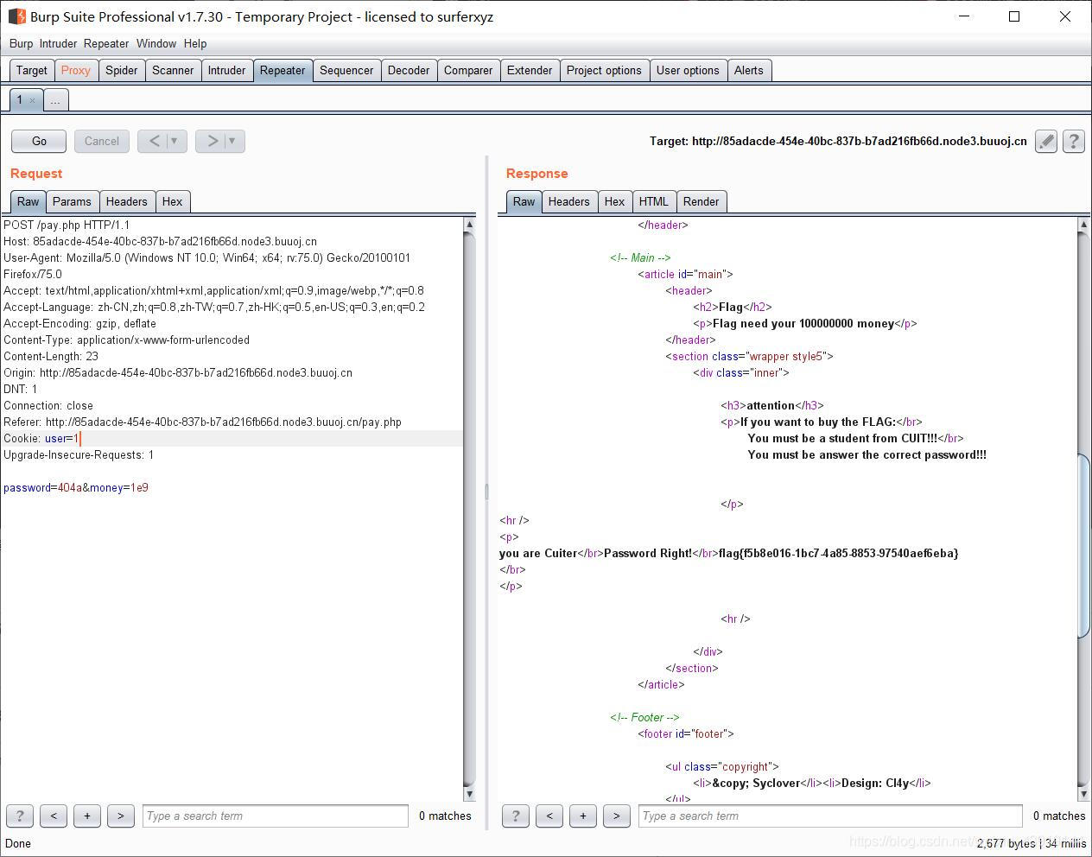Select response Hex view tab
The height and width of the screenshot is (857, 1092).
[x=615, y=201]
